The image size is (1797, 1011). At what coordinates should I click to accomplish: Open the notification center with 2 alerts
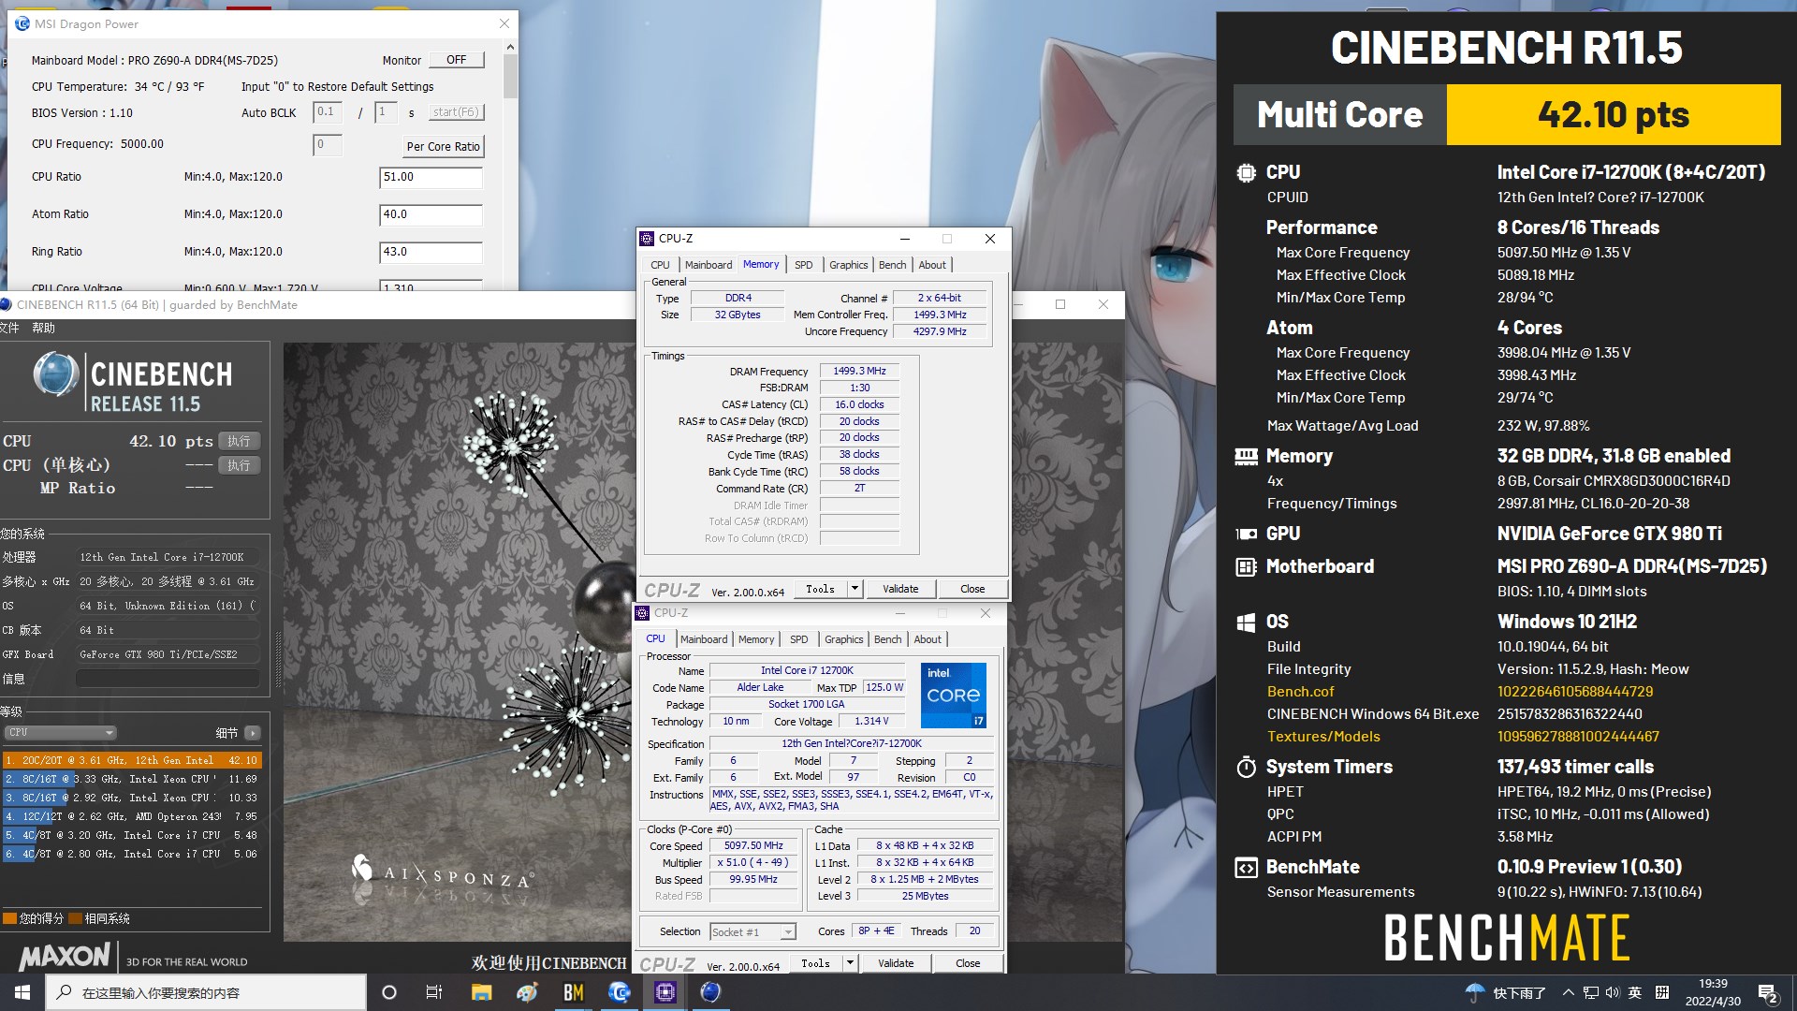[1768, 993]
